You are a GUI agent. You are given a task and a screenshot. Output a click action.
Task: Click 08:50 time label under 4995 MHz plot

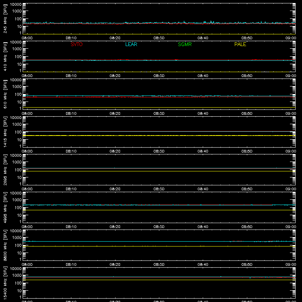(x=247, y=227)
